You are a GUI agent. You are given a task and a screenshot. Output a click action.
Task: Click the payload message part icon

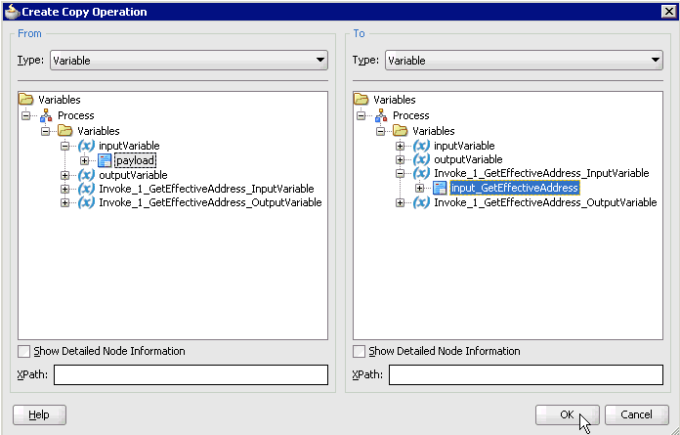[x=105, y=160]
